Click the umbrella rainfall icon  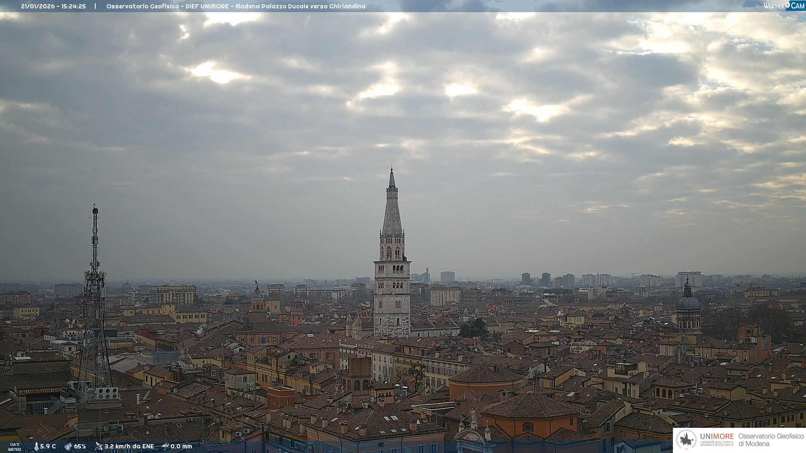165,446
